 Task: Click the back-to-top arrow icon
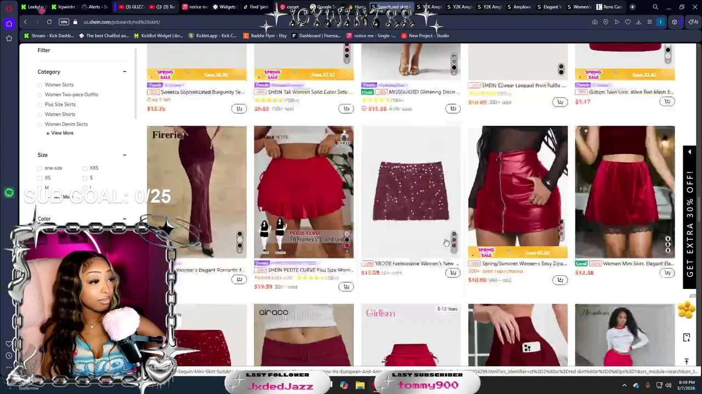(x=686, y=361)
